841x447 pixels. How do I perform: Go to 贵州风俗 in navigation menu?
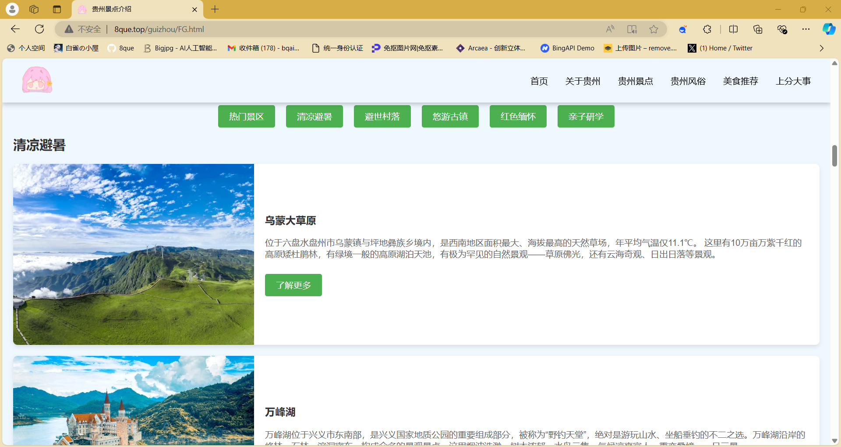pyautogui.click(x=688, y=81)
